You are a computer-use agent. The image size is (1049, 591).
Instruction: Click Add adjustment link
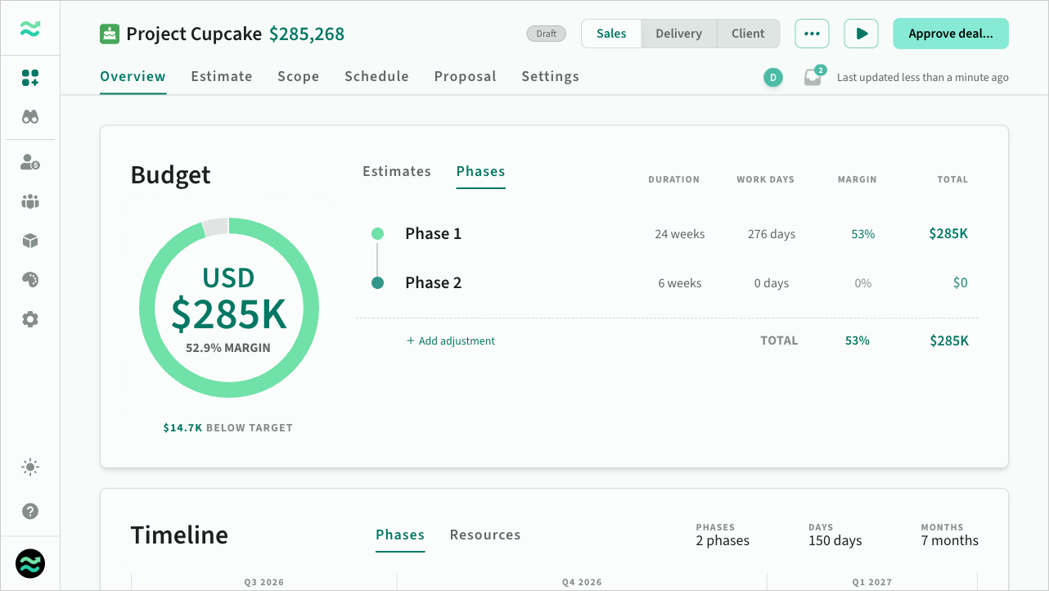(x=451, y=341)
